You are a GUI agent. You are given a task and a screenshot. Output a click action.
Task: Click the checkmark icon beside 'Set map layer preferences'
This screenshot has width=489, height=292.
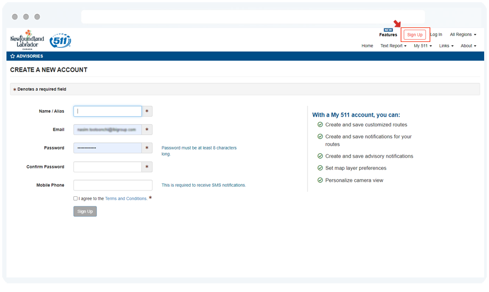320,168
